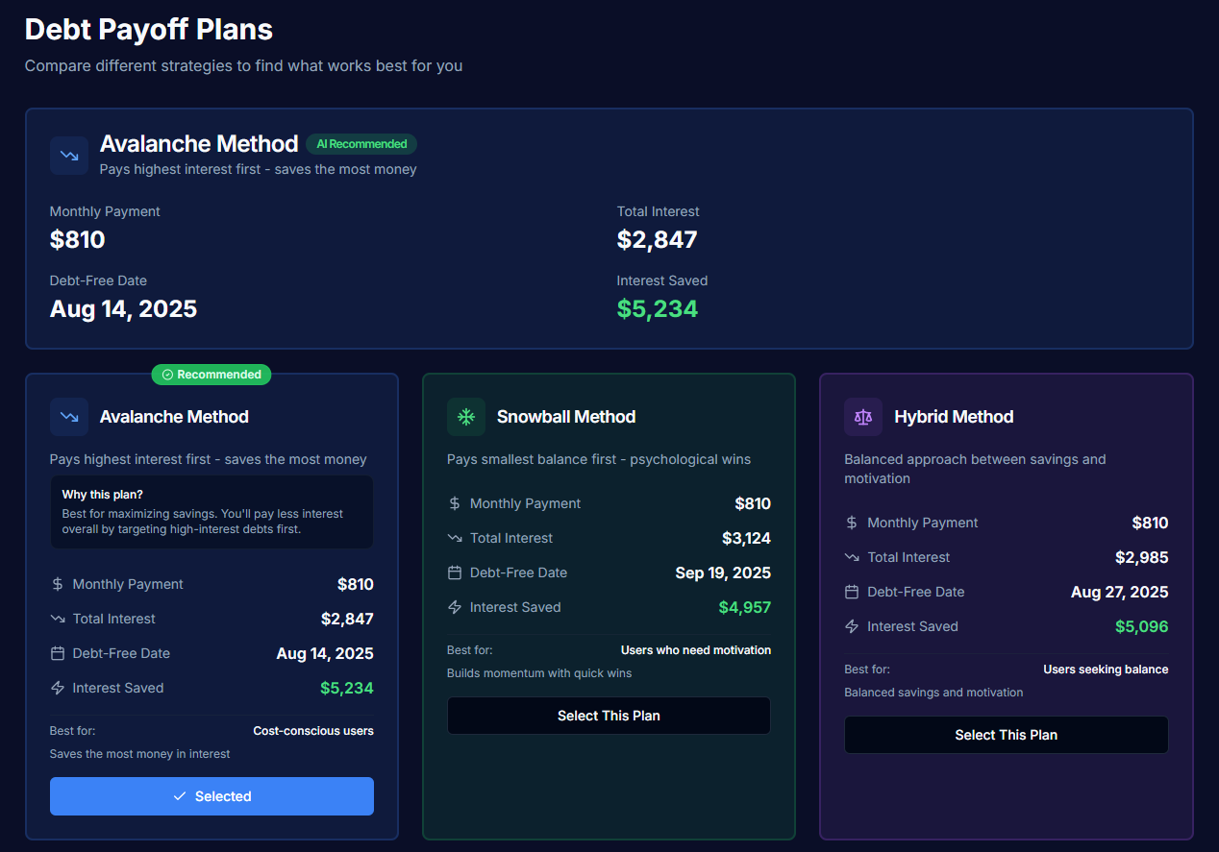Select This Plan on the Hybrid Method
Screen dimensions: 1219x852
tap(1006, 735)
